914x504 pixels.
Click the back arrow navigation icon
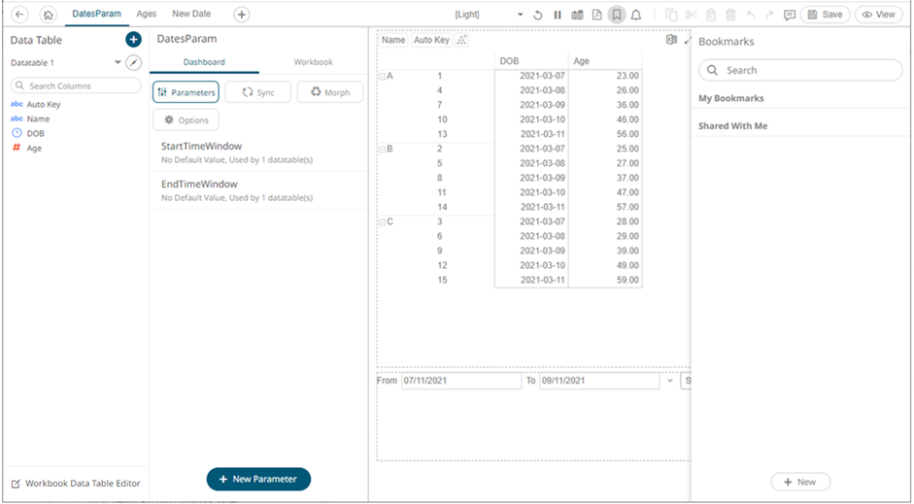coord(20,15)
